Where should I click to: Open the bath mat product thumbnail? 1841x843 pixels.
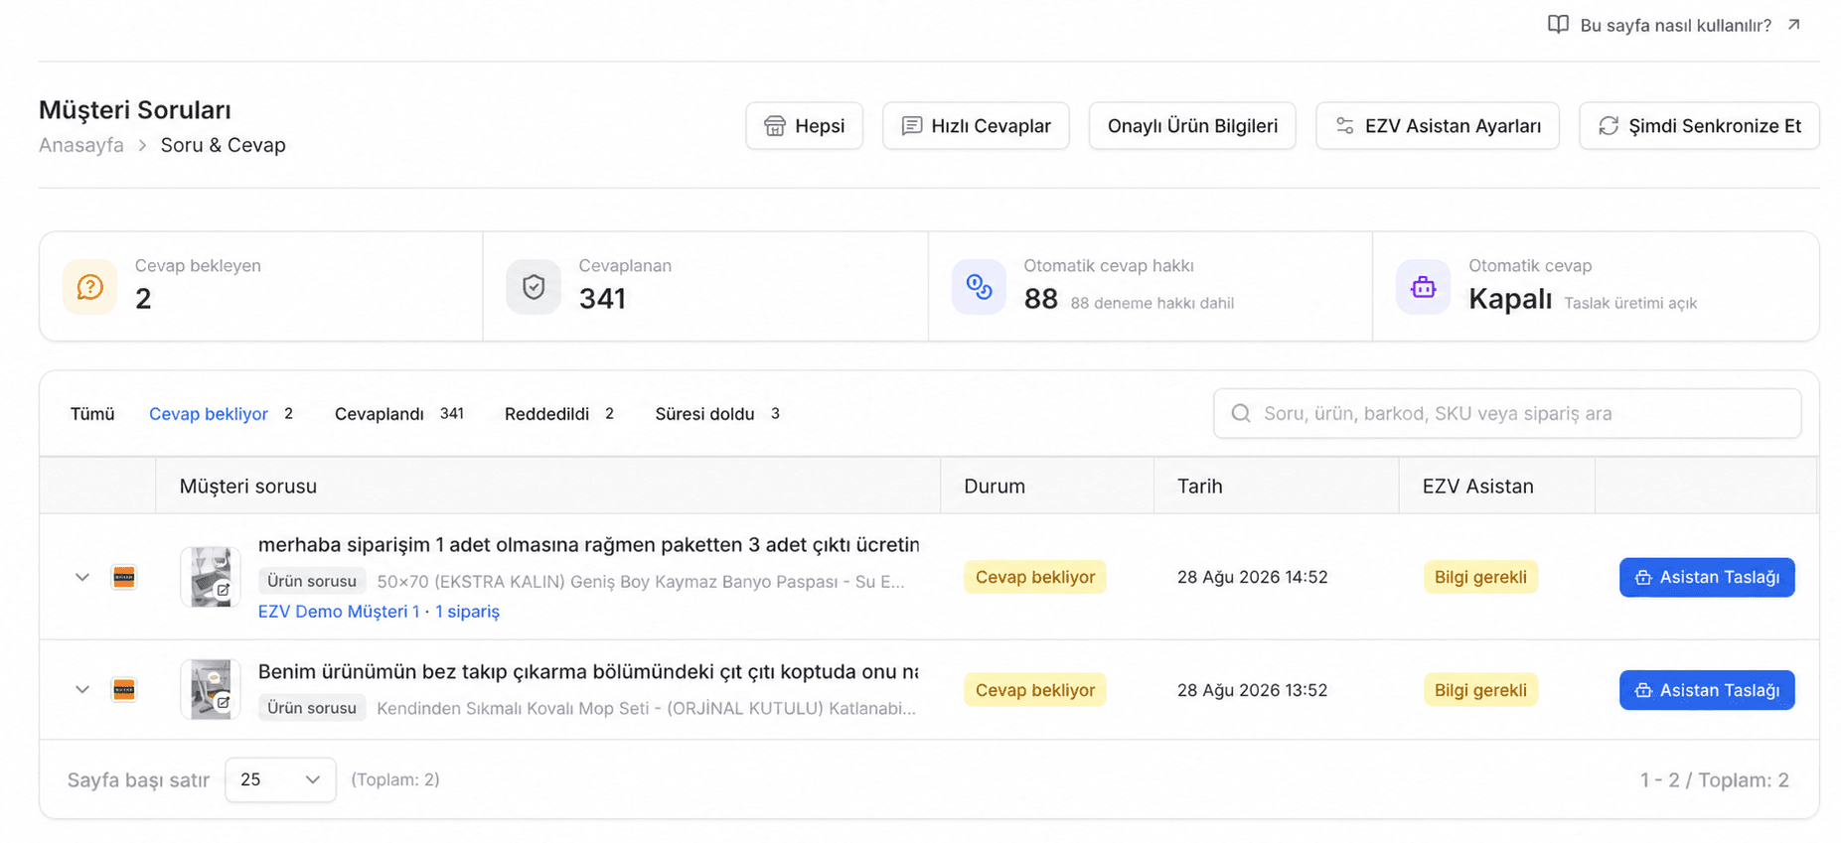coord(211,577)
